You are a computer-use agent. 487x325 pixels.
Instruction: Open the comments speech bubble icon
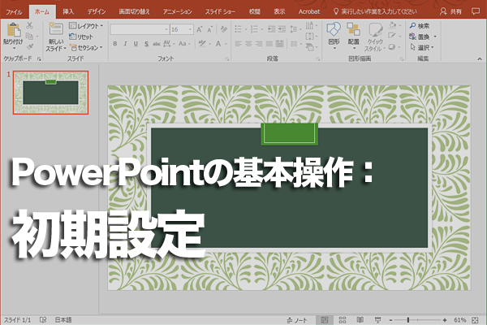[475, 11]
